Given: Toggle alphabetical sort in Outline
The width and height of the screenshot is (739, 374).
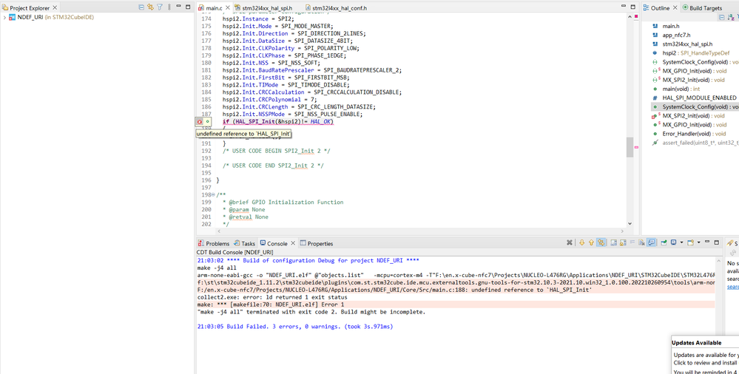Looking at the screenshot, I should [x=730, y=18].
